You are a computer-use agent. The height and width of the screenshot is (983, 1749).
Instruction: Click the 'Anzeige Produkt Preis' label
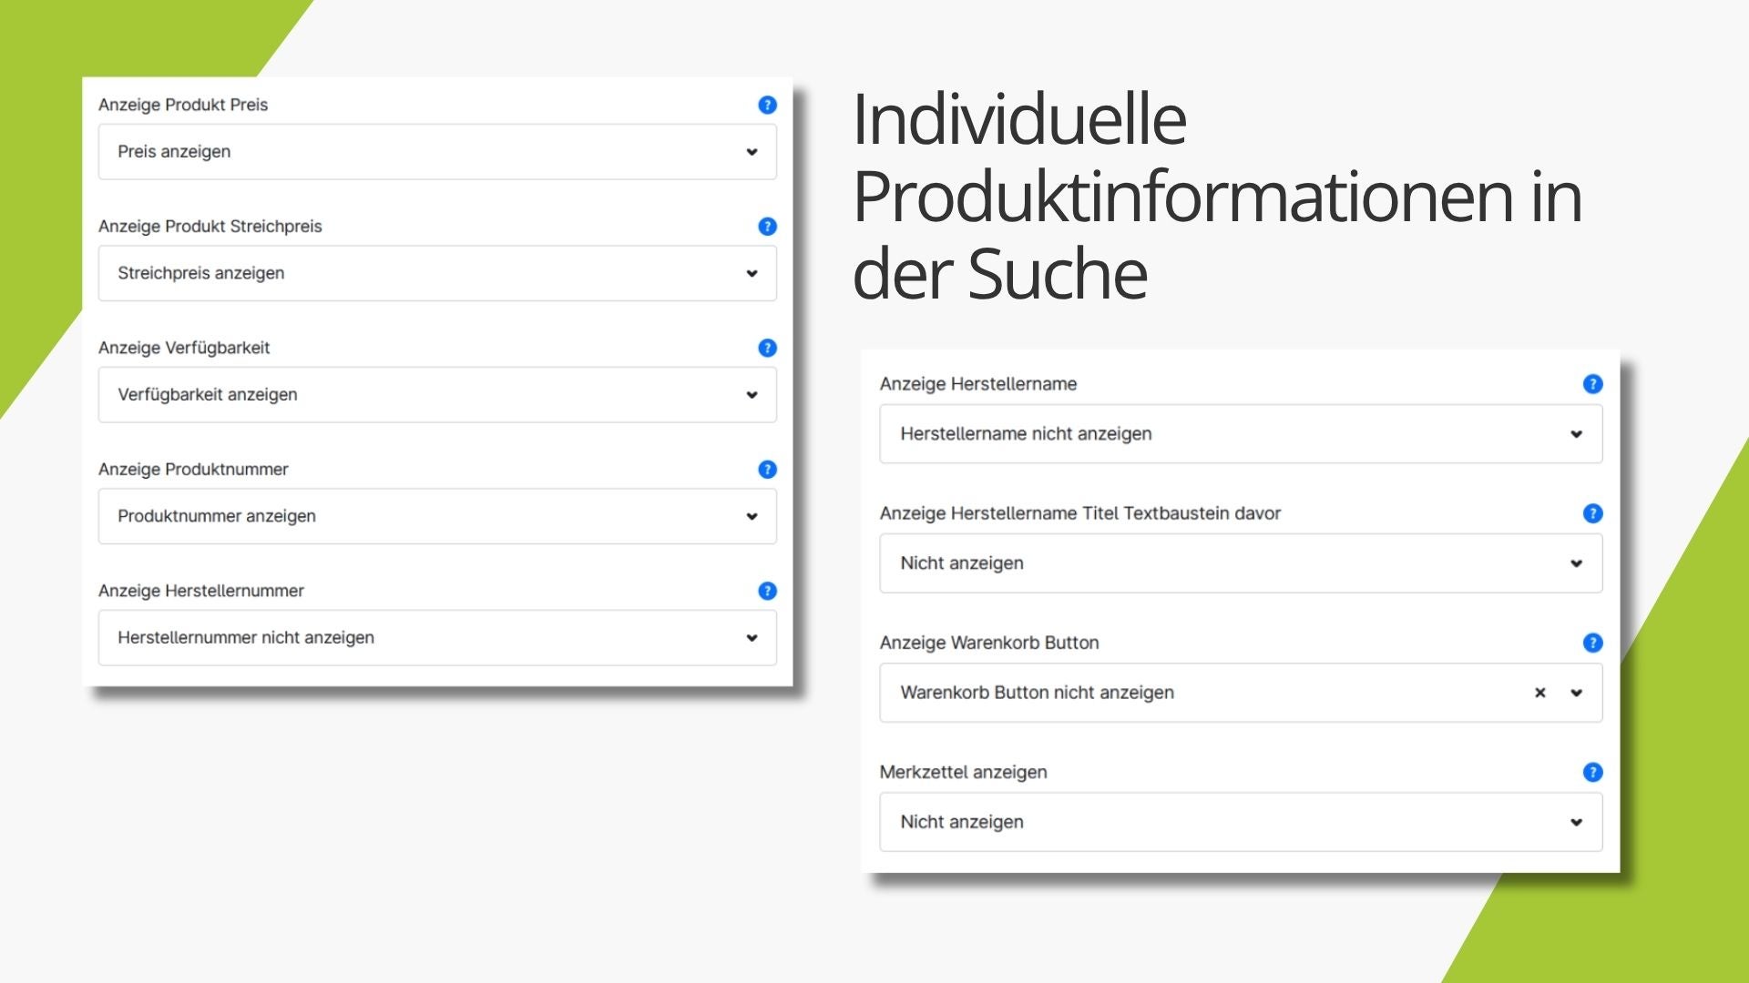point(183,105)
